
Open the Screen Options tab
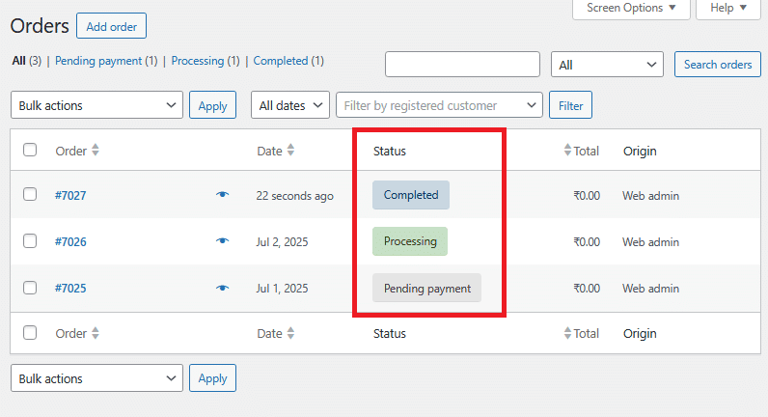click(631, 8)
